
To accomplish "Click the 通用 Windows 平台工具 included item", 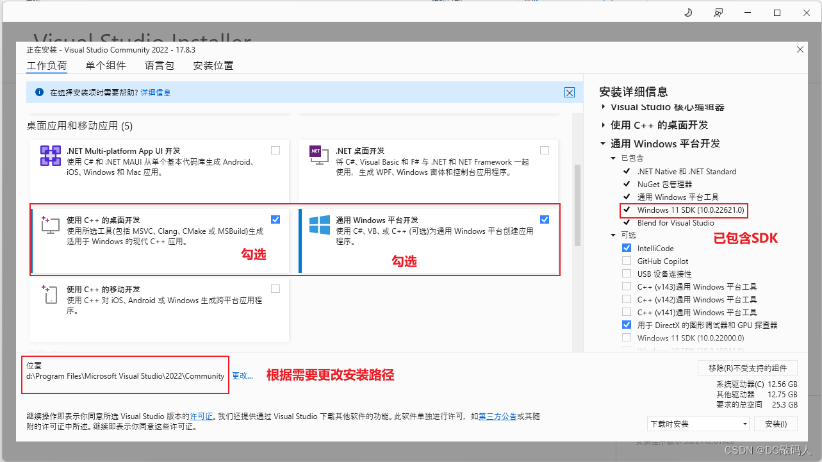I will click(678, 197).
